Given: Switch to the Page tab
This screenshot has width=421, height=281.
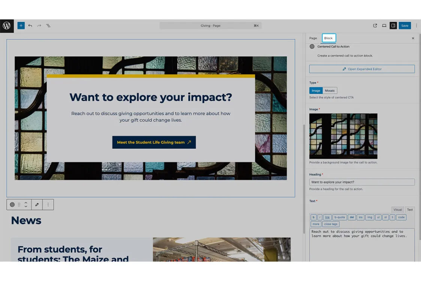Looking at the screenshot, I should (x=313, y=38).
